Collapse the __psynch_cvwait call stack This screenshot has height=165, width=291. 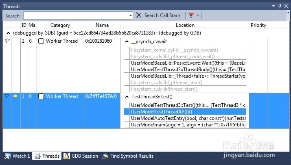tap(127, 41)
